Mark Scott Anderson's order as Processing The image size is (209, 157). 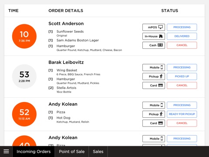[x=182, y=27]
